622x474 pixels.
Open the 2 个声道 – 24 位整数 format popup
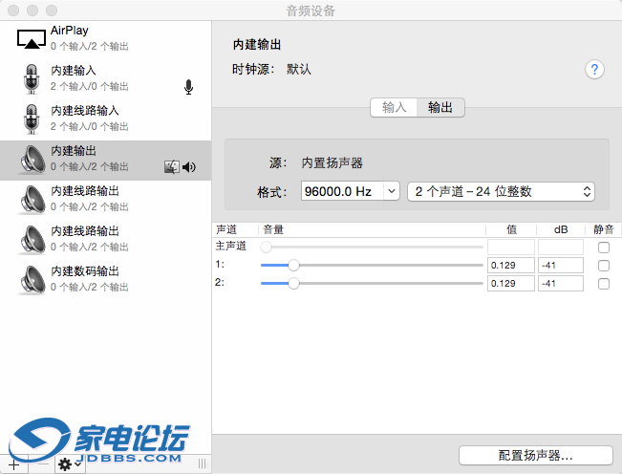pos(501,191)
